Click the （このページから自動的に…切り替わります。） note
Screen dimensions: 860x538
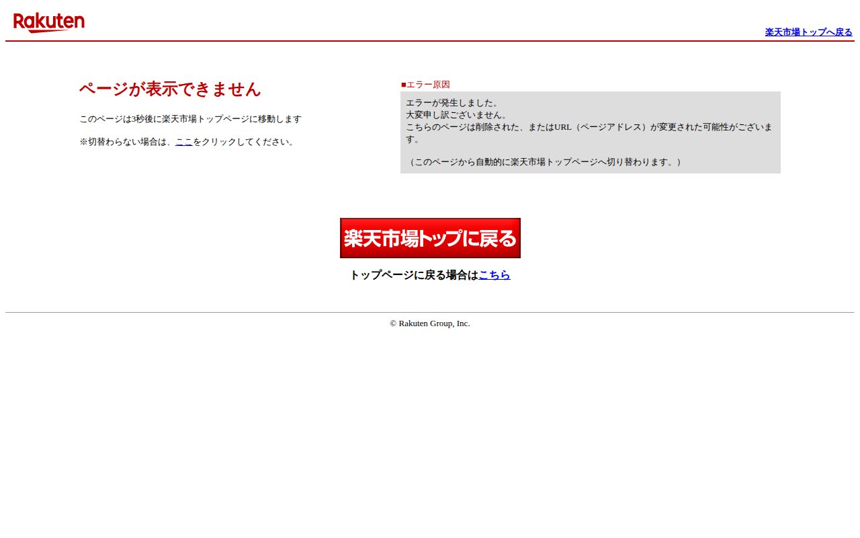point(546,162)
